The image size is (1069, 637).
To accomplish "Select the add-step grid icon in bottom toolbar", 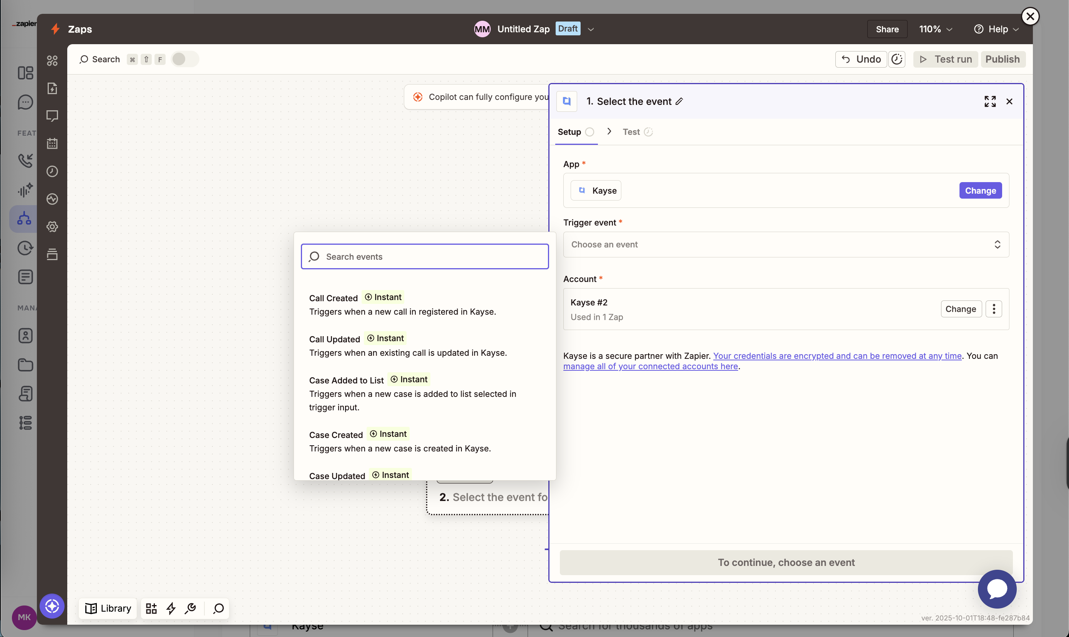I will (x=151, y=609).
